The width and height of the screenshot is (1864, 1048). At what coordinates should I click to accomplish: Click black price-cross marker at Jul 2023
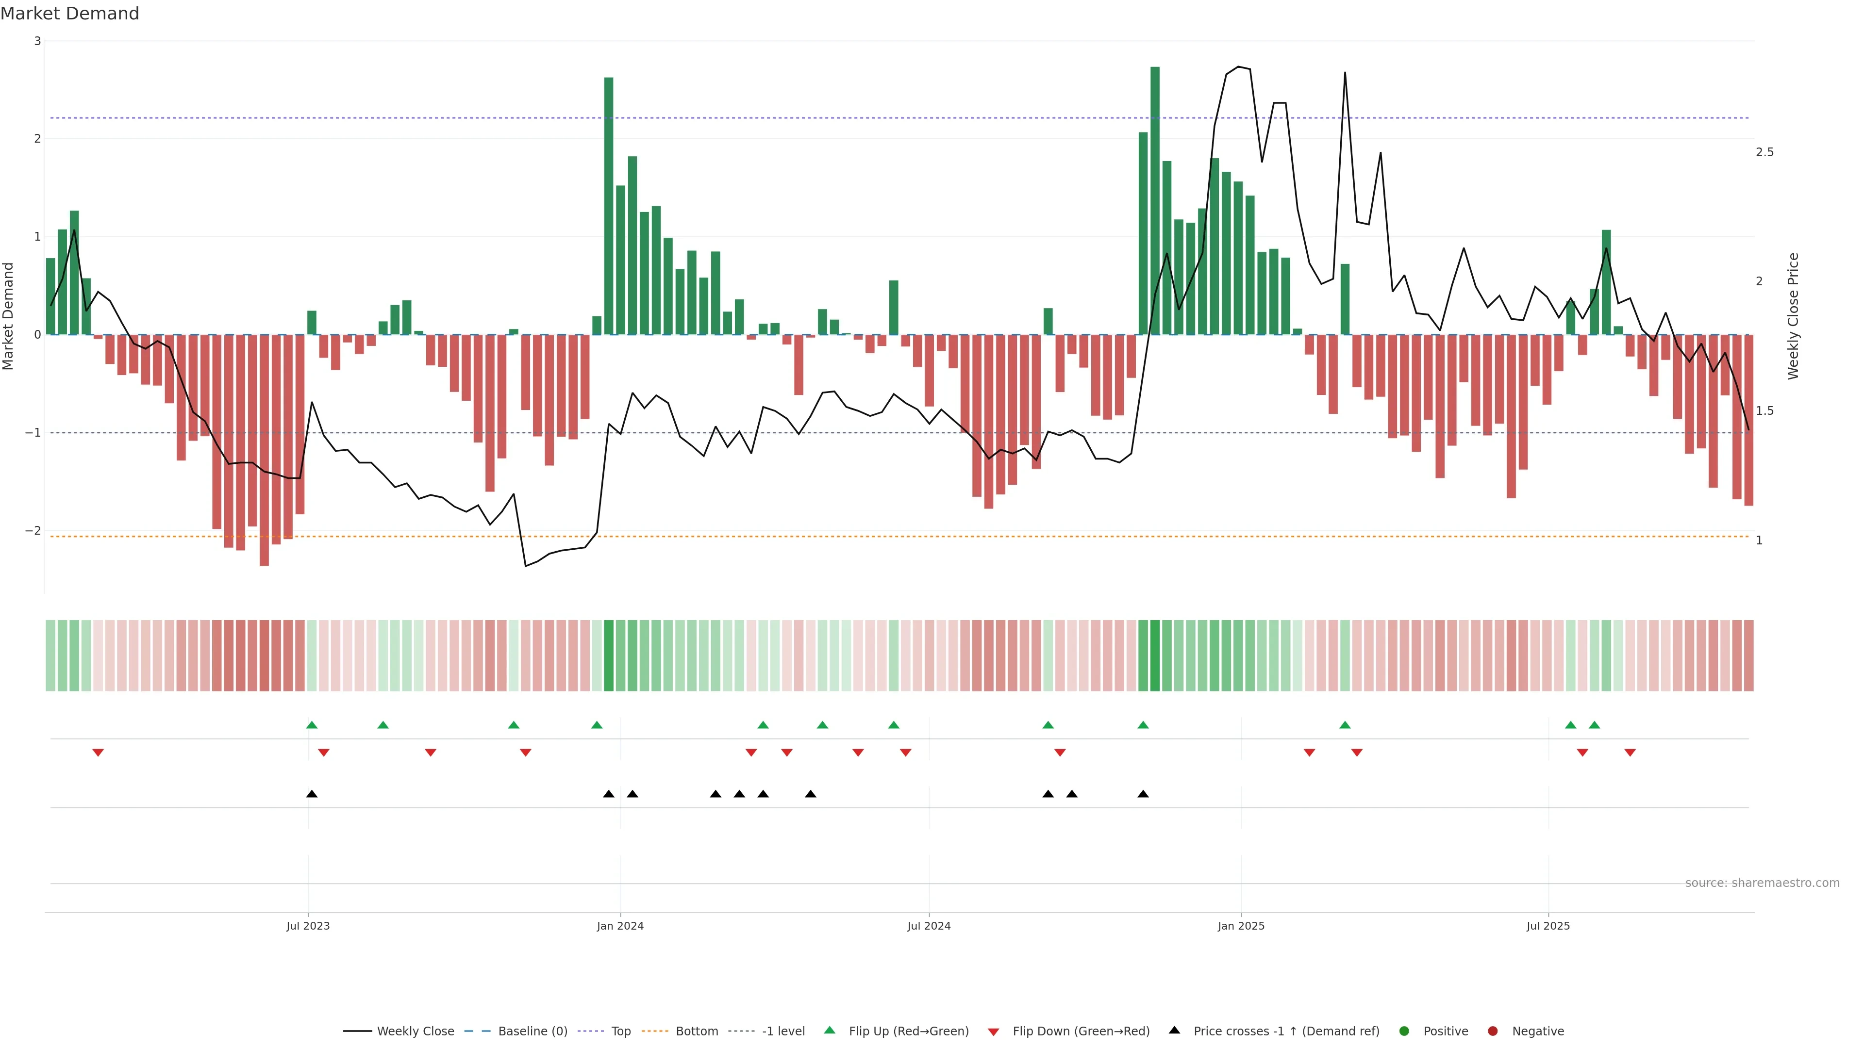tap(312, 794)
